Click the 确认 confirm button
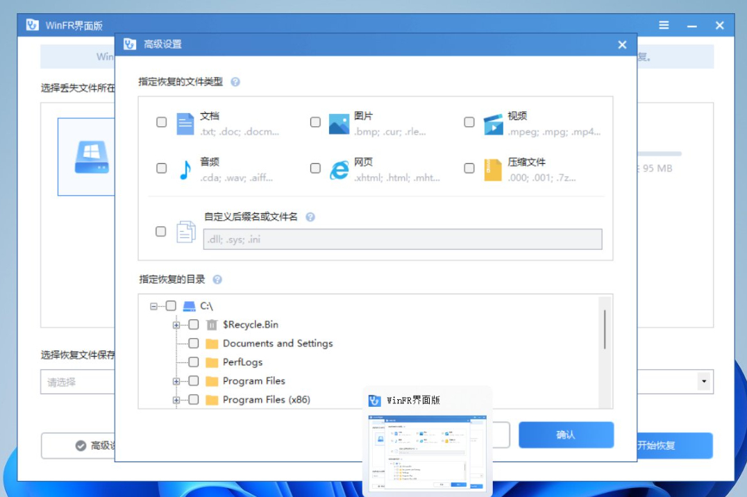 point(566,435)
